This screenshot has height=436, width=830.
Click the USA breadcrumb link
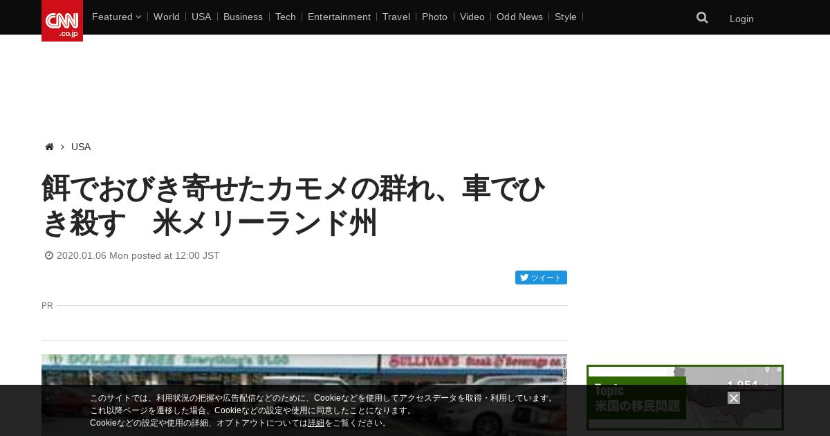pos(81,147)
